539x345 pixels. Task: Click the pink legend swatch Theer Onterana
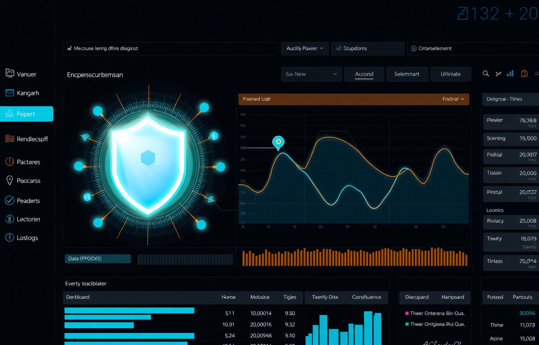click(407, 313)
